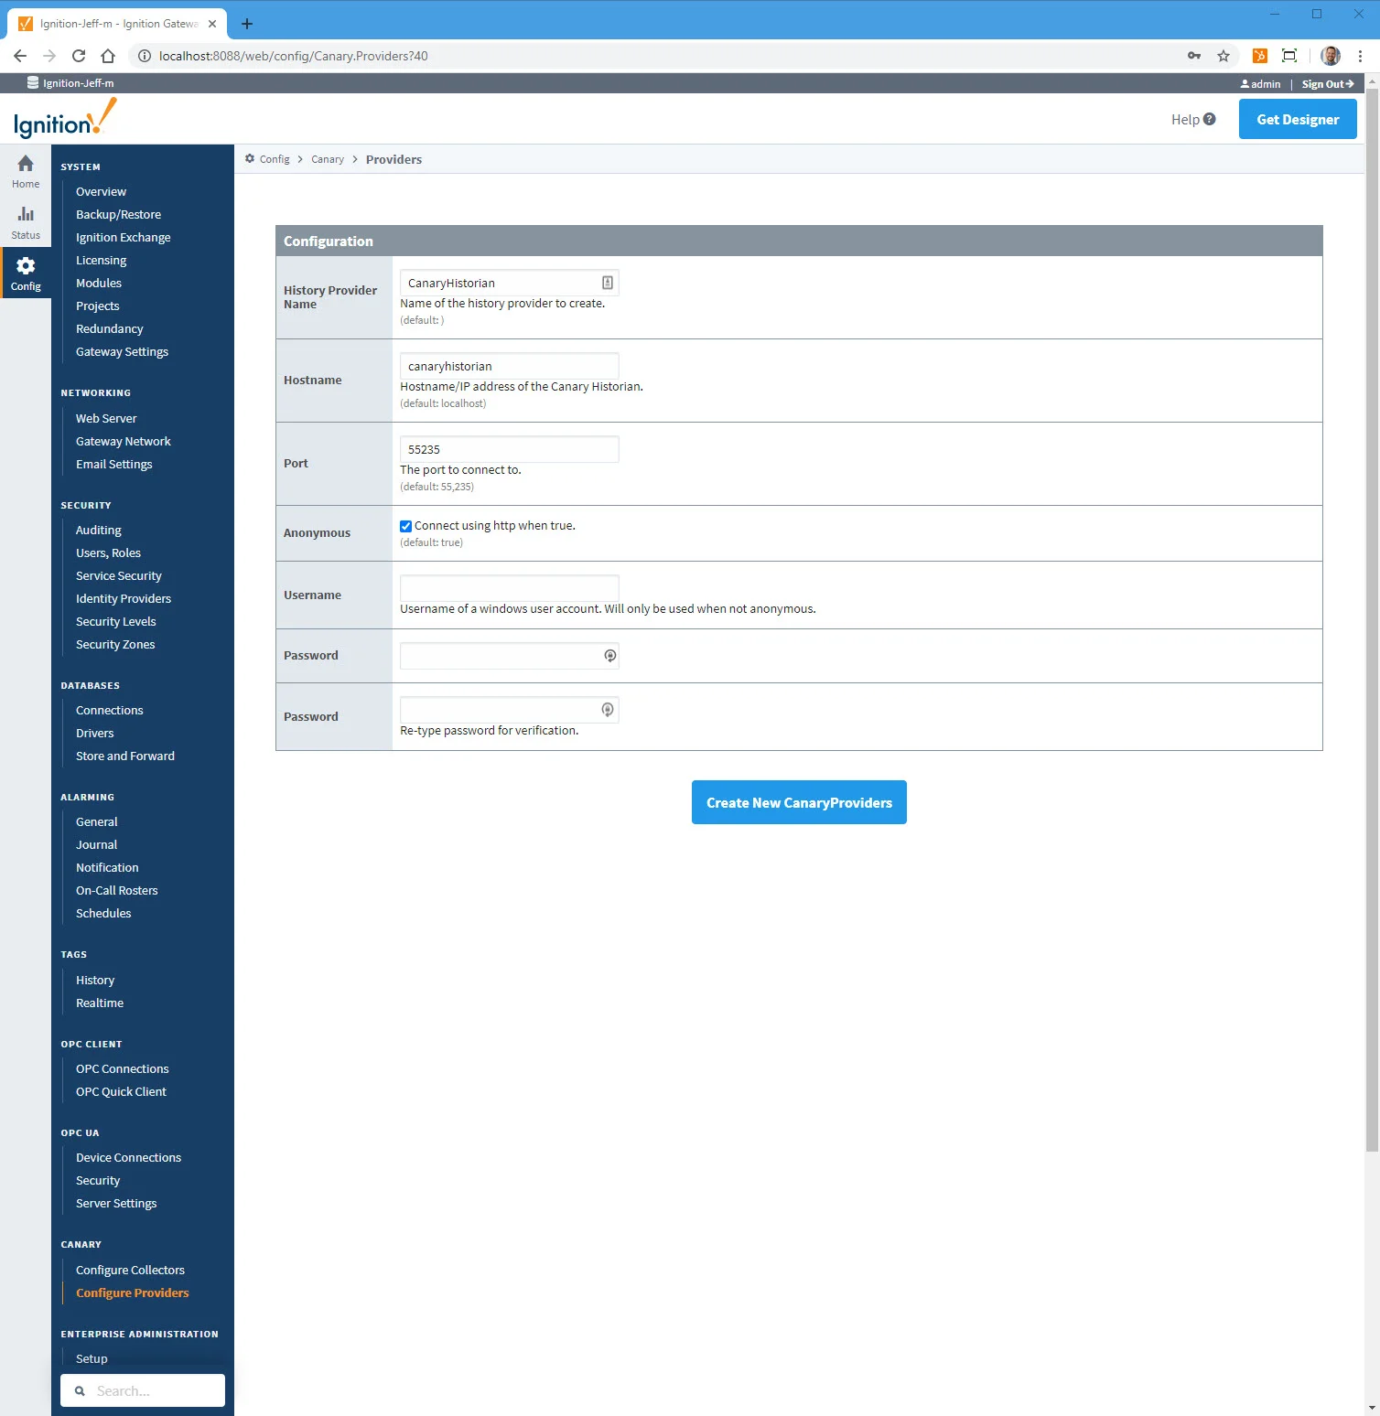The width and height of the screenshot is (1380, 1416).
Task: Open Web Server settings
Action: [x=106, y=418]
